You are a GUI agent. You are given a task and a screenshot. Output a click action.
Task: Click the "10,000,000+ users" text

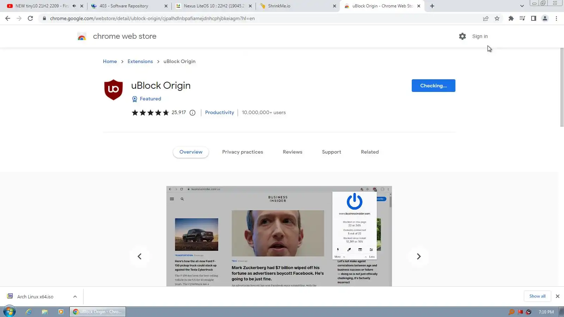coord(264,113)
